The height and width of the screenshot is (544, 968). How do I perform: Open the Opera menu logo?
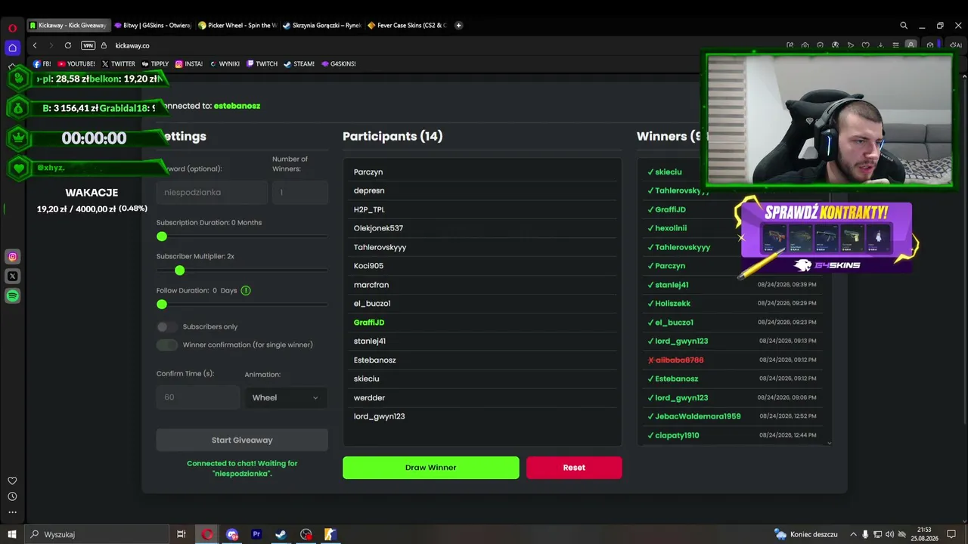tap(12, 28)
